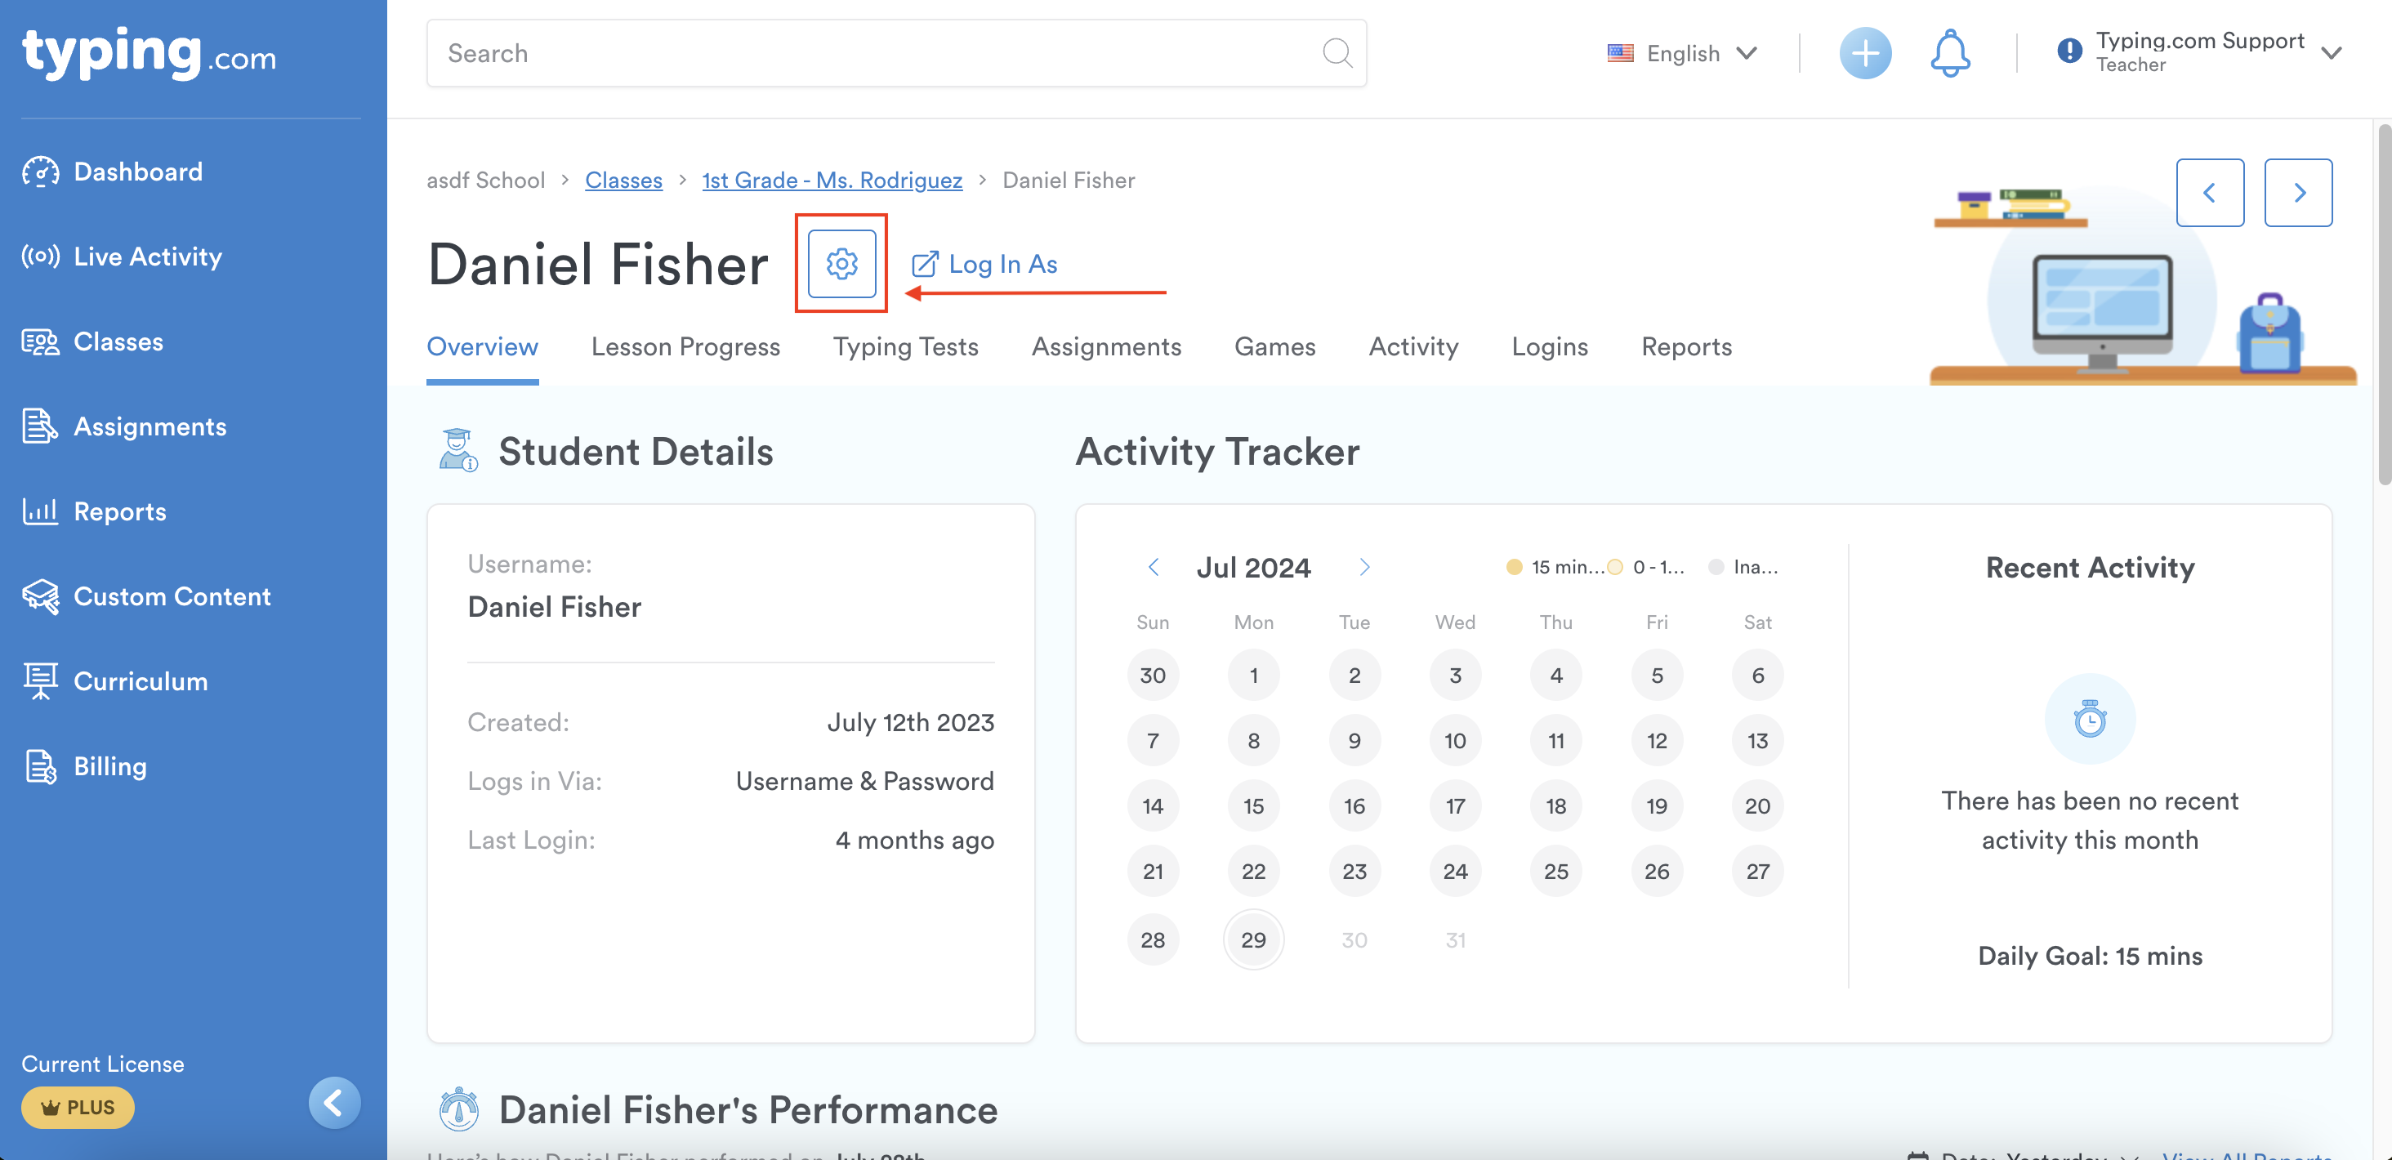
Task: Switch to the Typing Tests tab
Action: (x=905, y=346)
